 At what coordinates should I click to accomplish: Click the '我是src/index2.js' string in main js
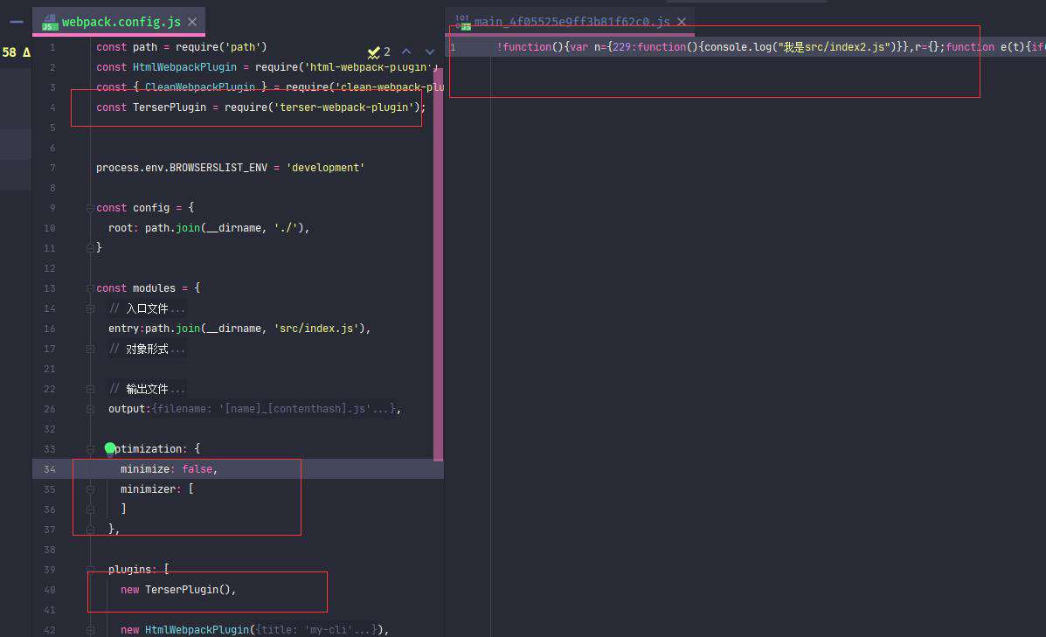[x=835, y=47]
